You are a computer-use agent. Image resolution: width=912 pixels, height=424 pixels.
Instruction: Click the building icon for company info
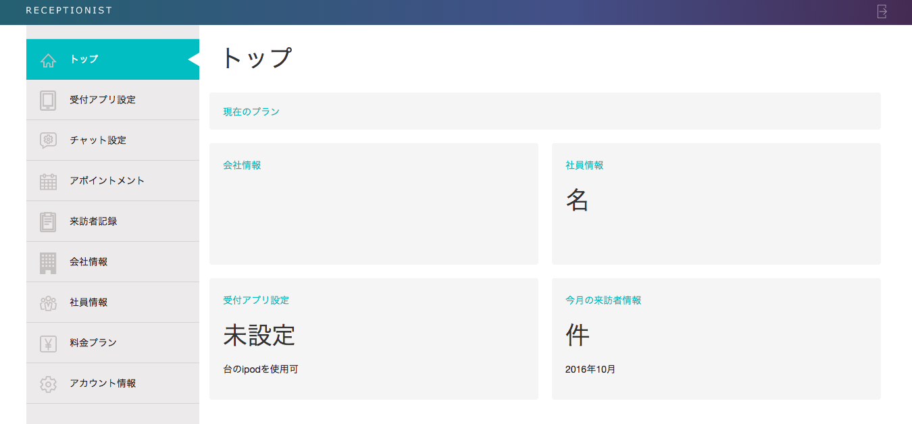(x=48, y=262)
